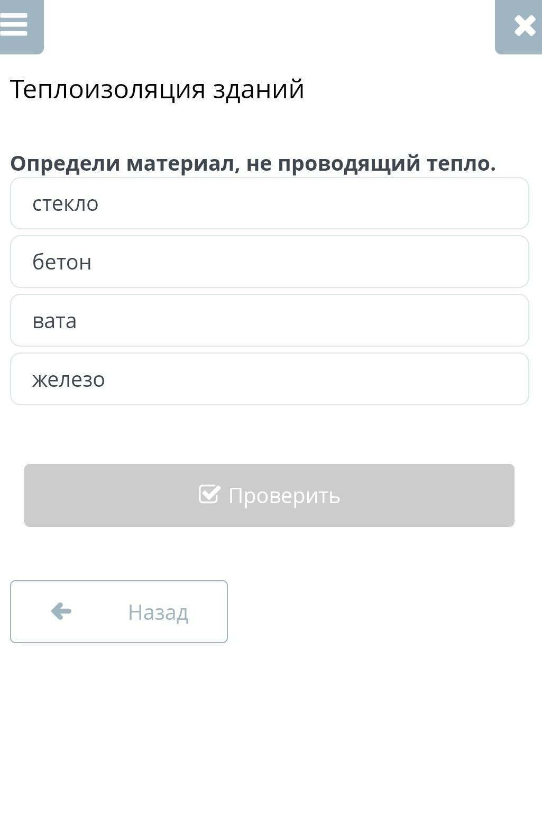Tap the word вата in the third option
The height and width of the screenshot is (836, 542).
point(54,321)
